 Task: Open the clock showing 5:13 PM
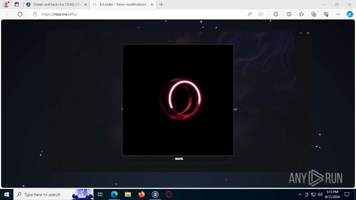click(x=332, y=194)
